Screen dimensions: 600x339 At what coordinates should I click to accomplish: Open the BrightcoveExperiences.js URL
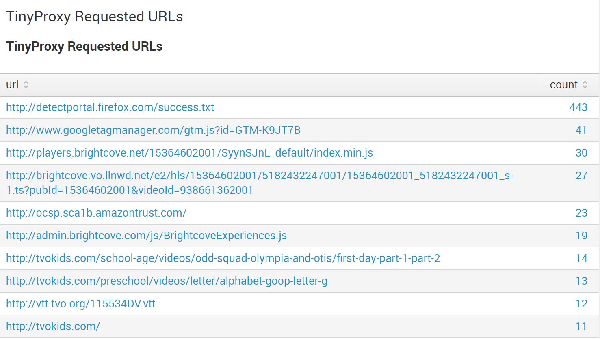[x=146, y=236]
